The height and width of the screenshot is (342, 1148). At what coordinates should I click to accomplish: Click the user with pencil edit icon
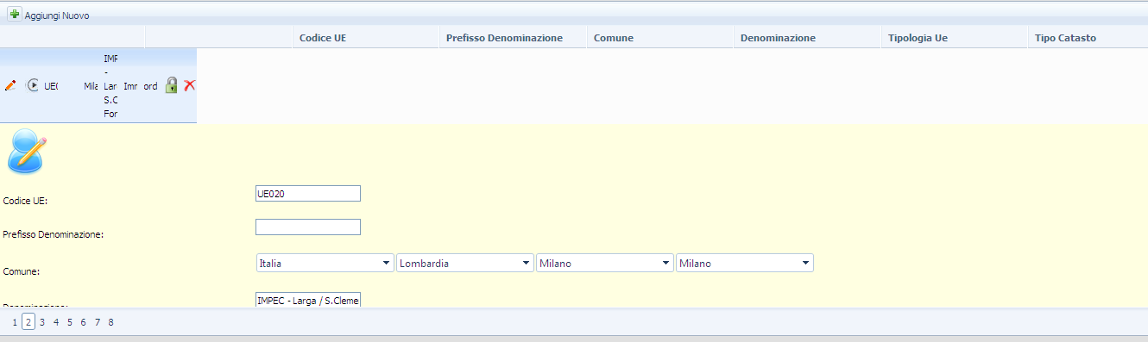27,151
